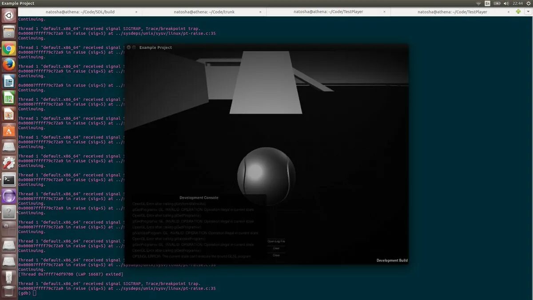Open the USB drive dock icon
The image size is (533, 300).
9,277
